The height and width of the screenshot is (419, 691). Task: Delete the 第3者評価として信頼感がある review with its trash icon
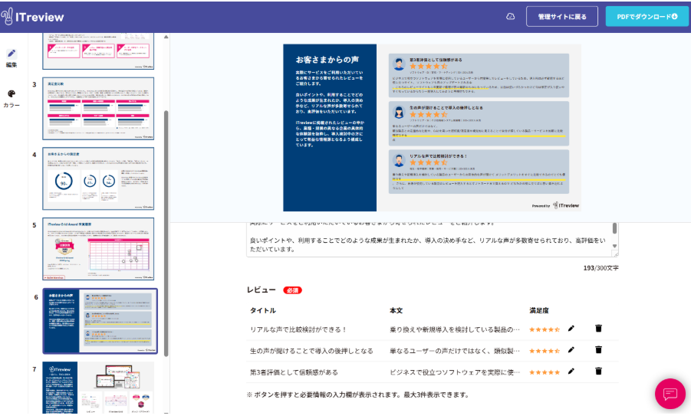[x=598, y=372]
